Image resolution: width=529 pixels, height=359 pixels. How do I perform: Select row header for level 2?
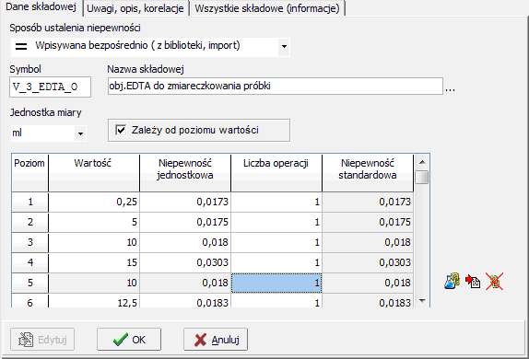[x=29, y=222]
